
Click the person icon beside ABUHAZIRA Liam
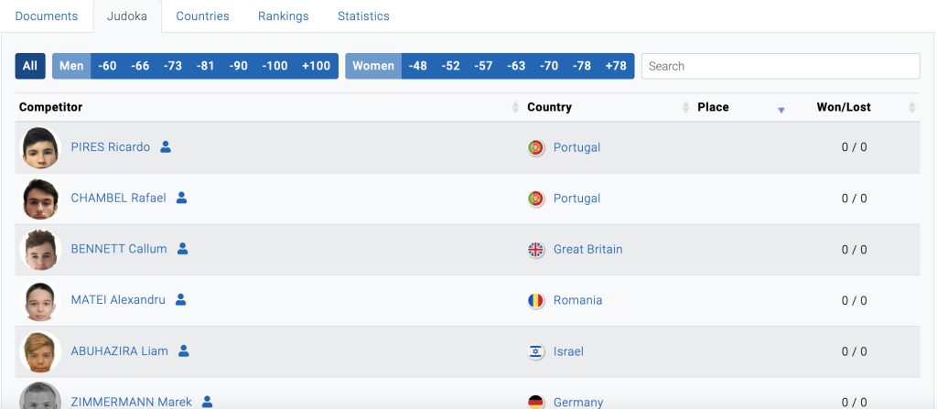(x=183, y=350)
